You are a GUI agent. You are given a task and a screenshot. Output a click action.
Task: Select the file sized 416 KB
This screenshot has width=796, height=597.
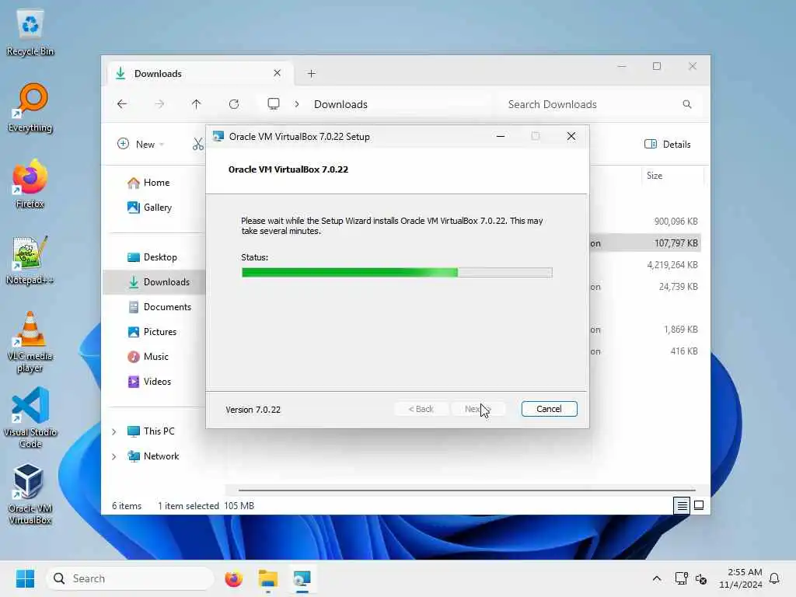pyautogui.click(x=684, y=351)
